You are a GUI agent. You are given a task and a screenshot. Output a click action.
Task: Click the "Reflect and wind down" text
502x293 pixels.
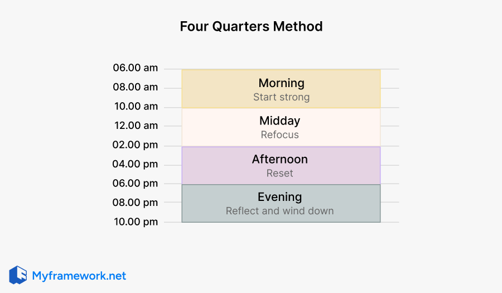tap(280, 211)
